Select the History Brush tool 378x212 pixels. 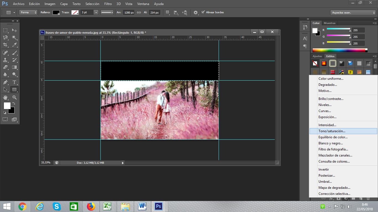click(14, 60)
